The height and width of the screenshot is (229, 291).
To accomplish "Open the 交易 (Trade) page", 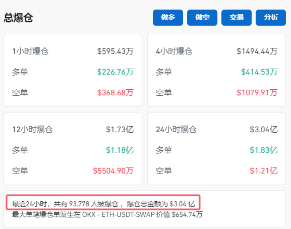I will coord(236,17).
